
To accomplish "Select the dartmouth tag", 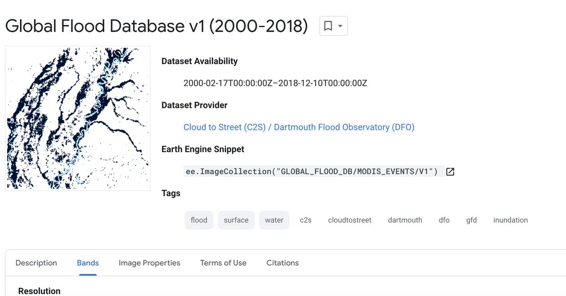I will [405, 220].
